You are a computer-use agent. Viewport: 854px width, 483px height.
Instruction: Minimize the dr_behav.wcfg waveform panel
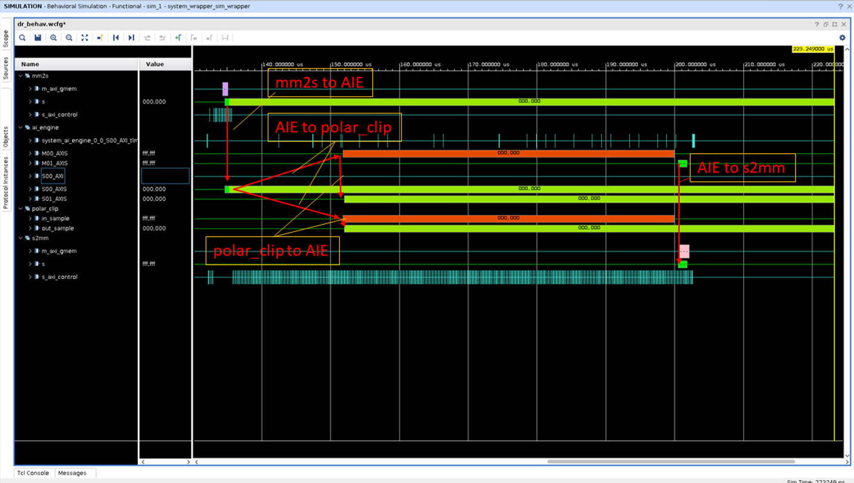click(826, 24)
